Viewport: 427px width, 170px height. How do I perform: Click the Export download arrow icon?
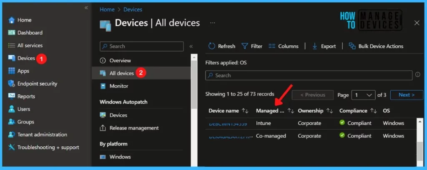315,46
